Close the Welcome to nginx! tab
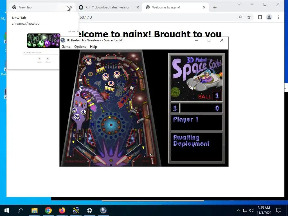Image resolution: width=288 pixels, height=216 pixels. (204, 7)
